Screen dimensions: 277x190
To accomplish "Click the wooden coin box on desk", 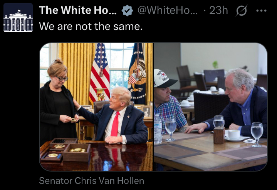I will point(65,150).
